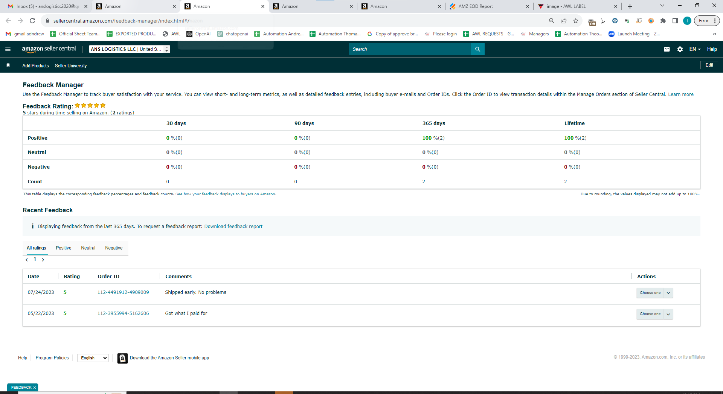The height and width of the screenshot is (394, 723).
Task: Click the site padlock icon
Action: tap(47, 21)
